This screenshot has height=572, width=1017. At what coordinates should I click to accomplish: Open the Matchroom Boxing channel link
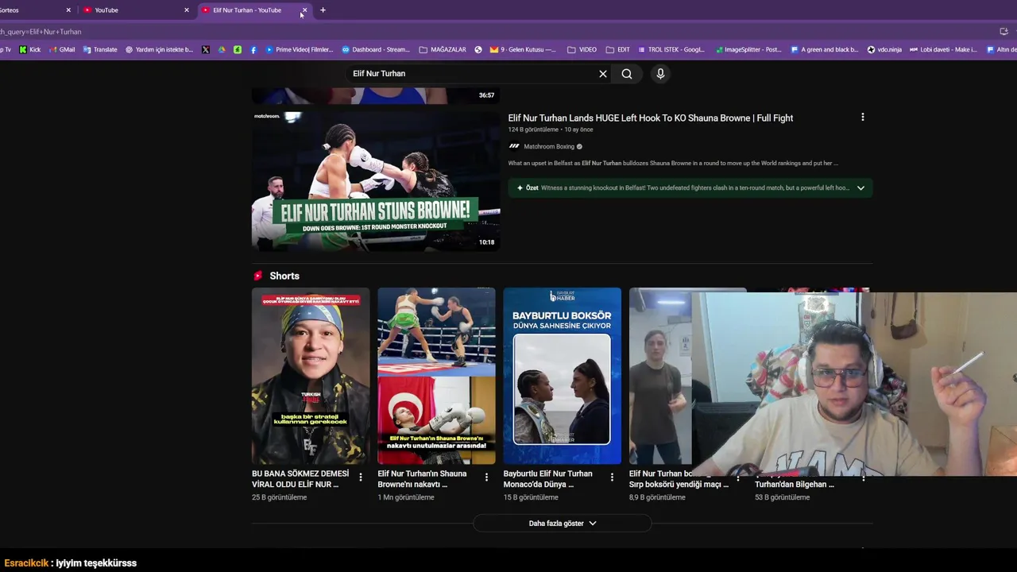click(549, 146)
